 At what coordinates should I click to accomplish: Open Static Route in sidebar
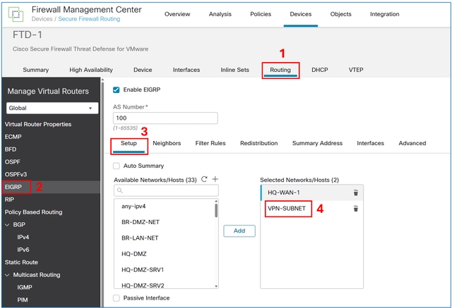click(x=21, y=262)
